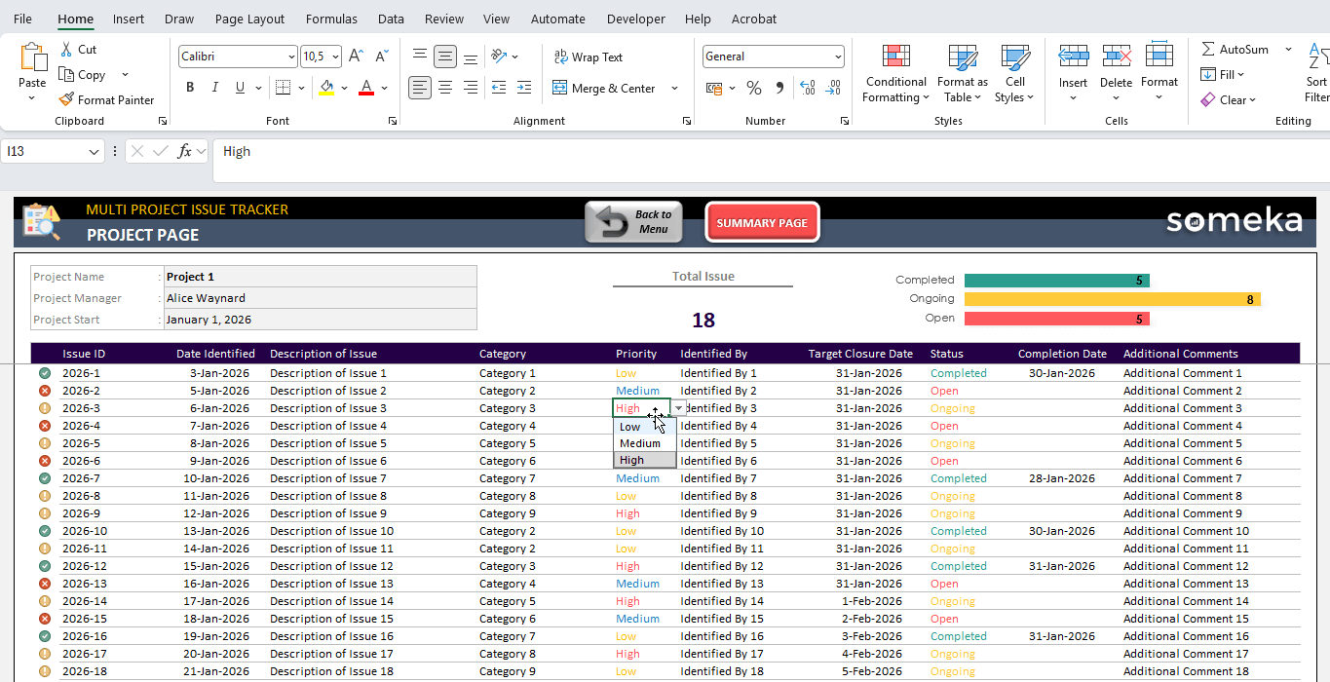This screenshot has width=1330, height=682.
Task: Click the formula bar showing High
Action: (682, 151)
